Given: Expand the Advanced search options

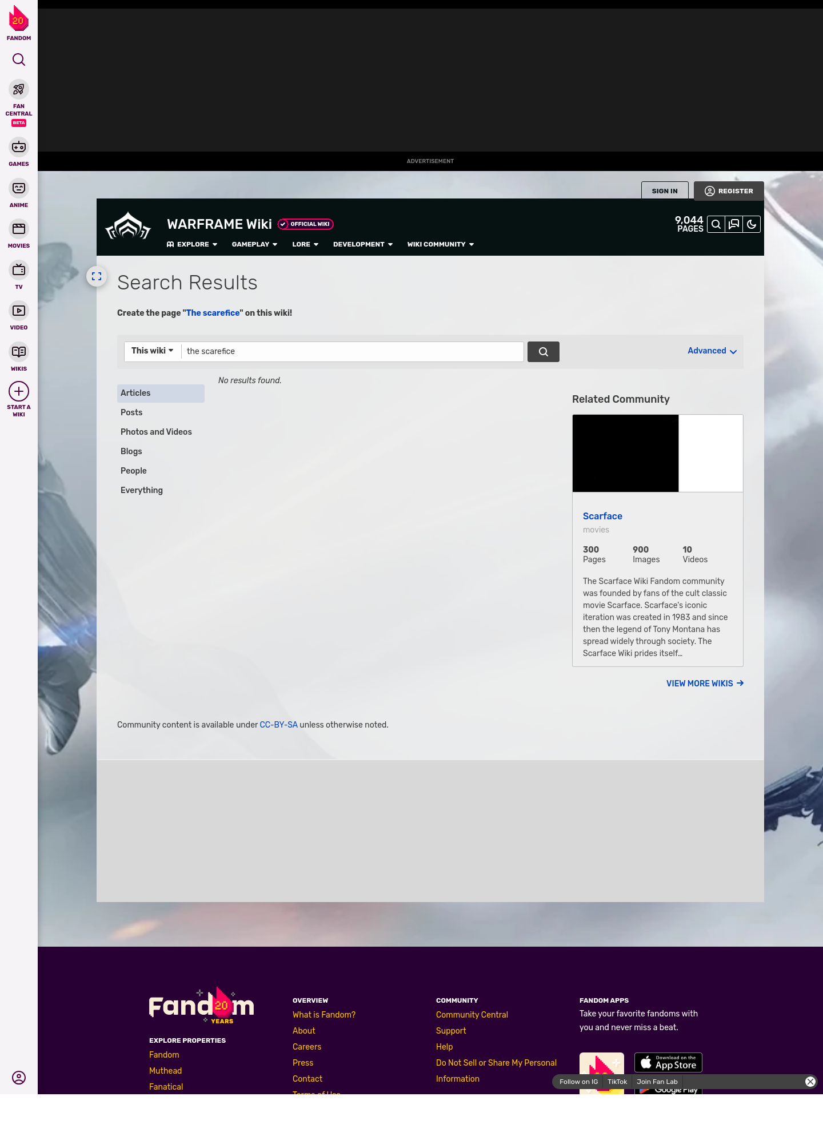Looking at the screenshot, I should click(712, 351).
